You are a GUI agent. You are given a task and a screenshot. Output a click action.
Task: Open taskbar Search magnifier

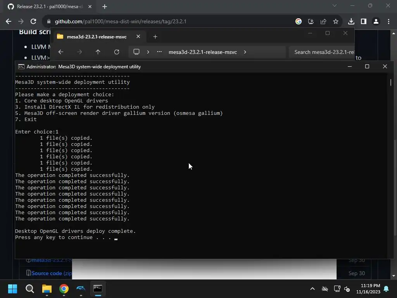pos(29,289)
